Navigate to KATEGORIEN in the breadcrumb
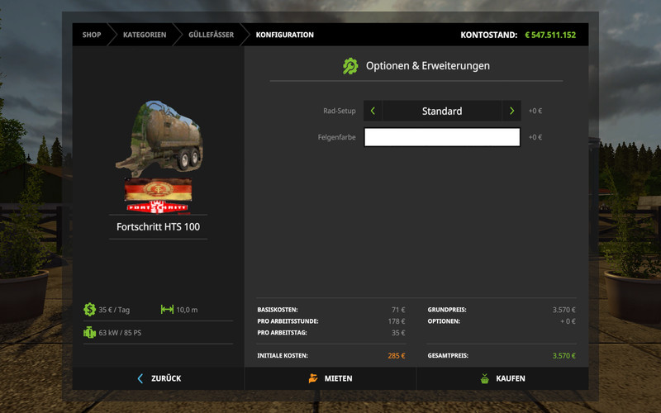This screenshot has height=413, width=661. click(145, 35)
